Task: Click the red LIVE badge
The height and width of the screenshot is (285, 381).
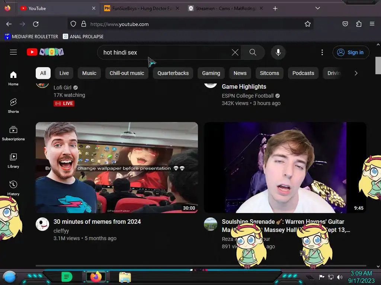Action: tap(64, 104)
